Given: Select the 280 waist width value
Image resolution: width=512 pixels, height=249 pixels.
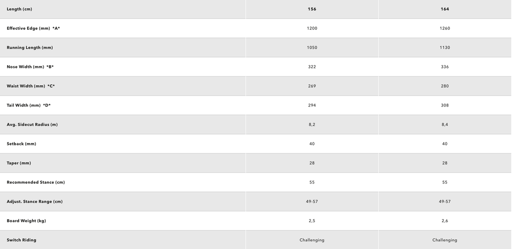Looking at the screenshot, I should tap(445, 86).
